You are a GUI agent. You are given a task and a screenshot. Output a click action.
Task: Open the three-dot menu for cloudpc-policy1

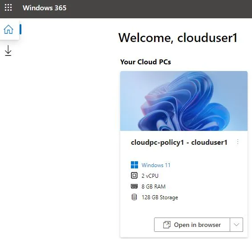pyautogui.click(x=238, y=142)
